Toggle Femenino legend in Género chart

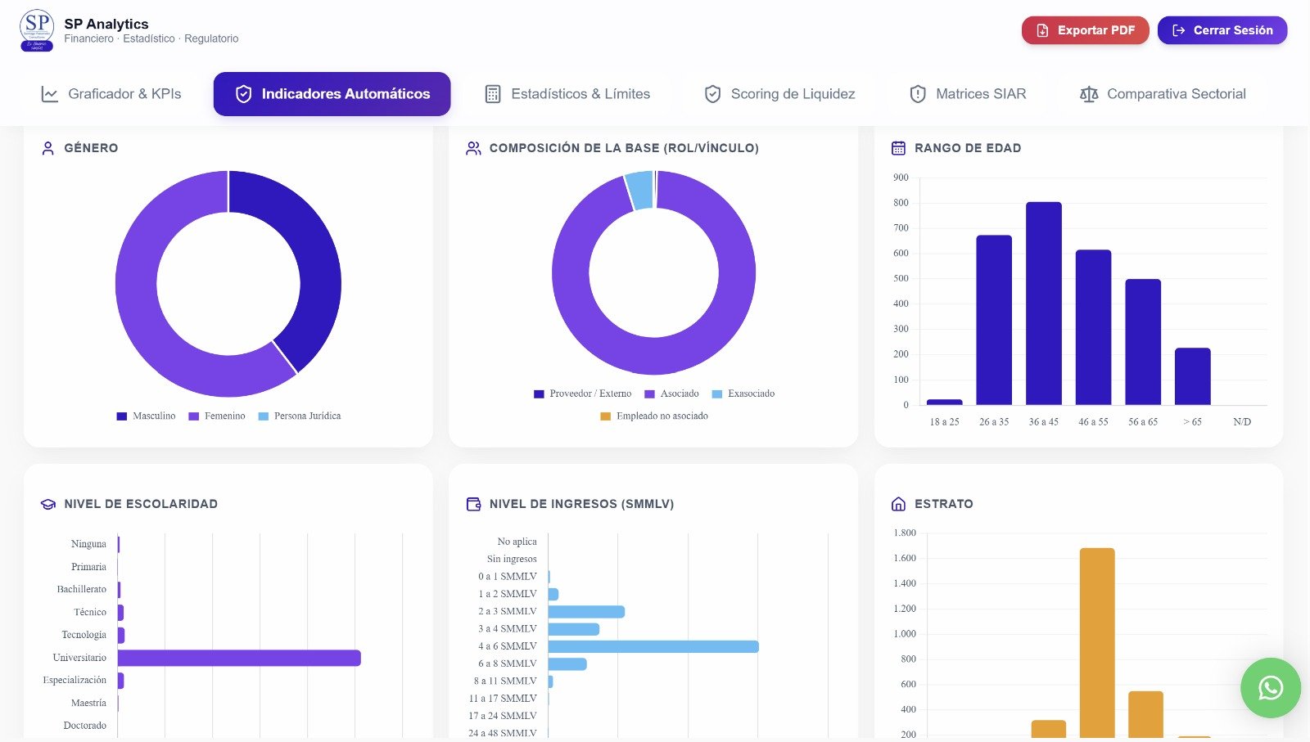coord(217,416)
